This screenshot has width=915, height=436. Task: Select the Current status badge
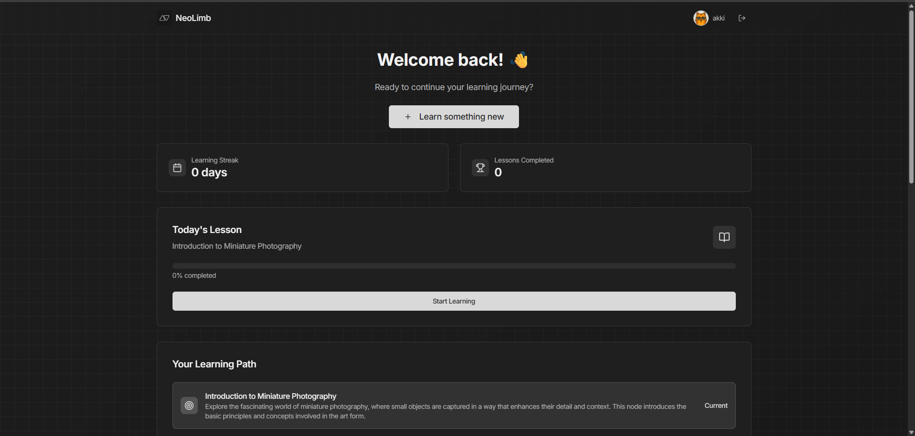pyautogui.click(x=716, y=405)
